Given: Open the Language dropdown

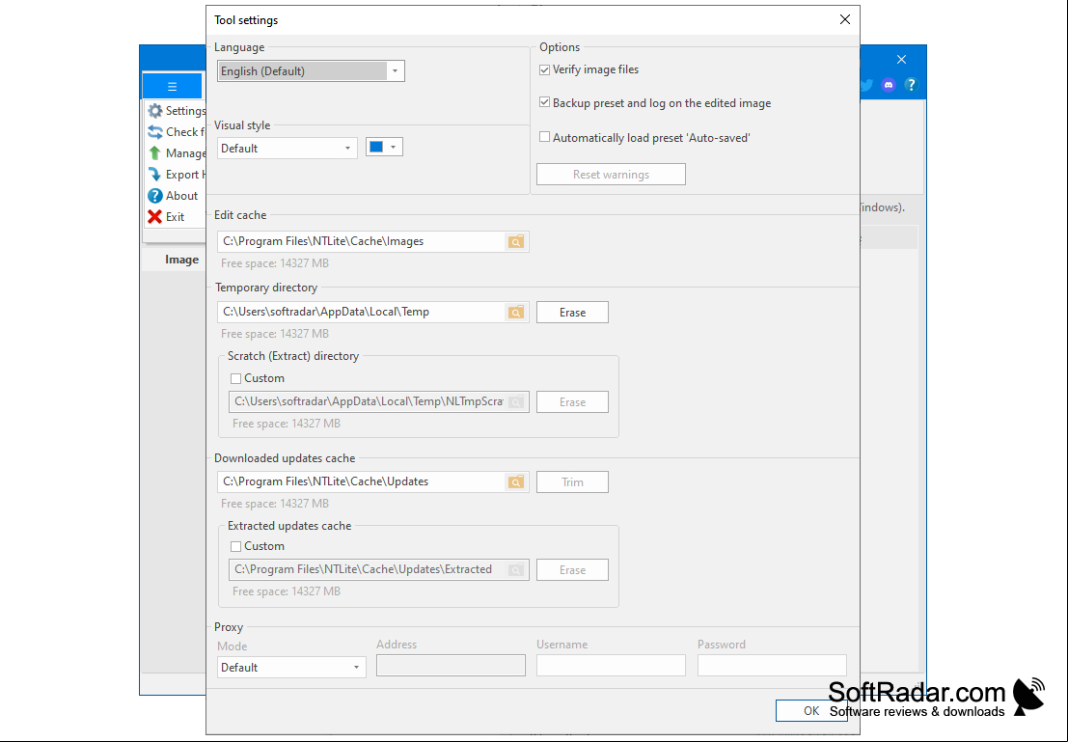Looking at the screenshot, I should (312, 70).
